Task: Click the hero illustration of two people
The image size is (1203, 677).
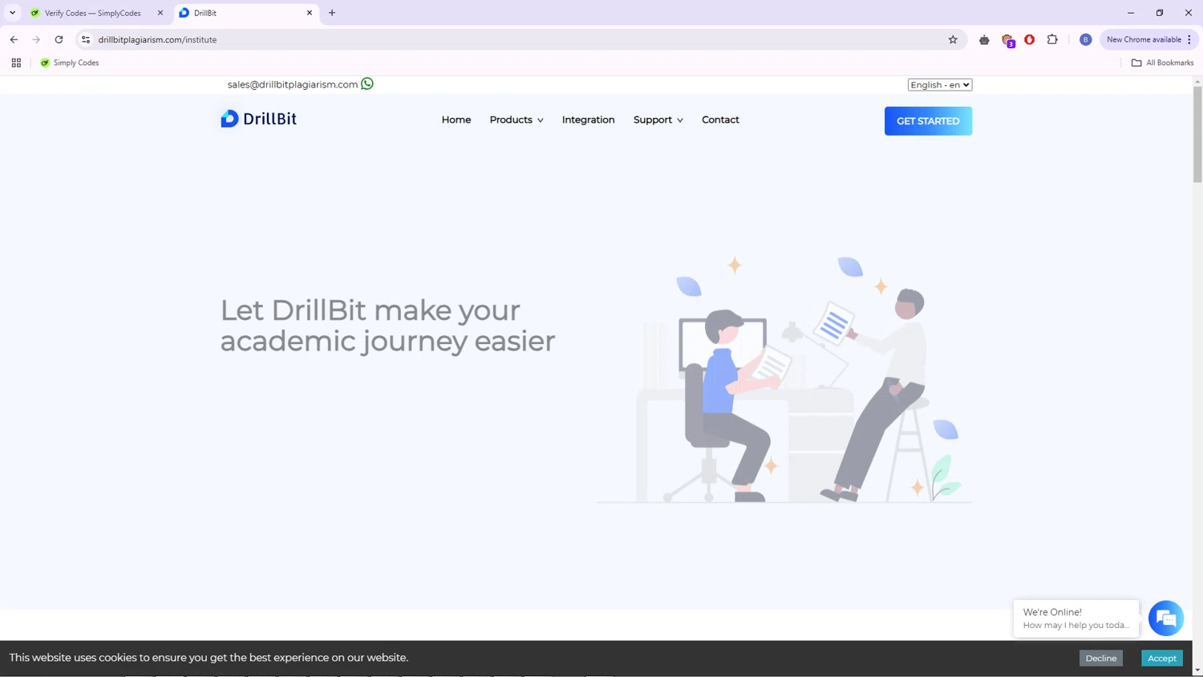Action: point(784,379)
